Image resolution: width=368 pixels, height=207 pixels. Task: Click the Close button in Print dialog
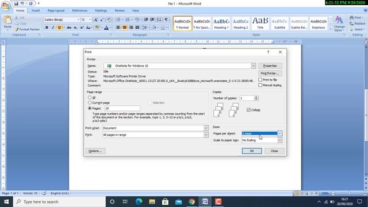[274, 151]
